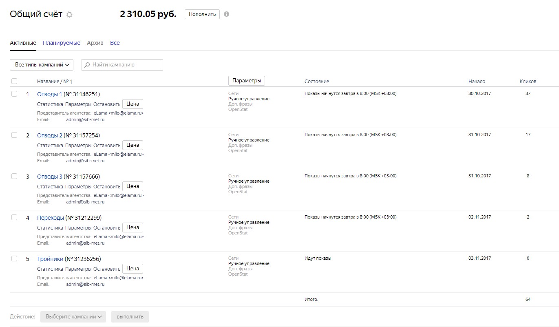Click the Цена button for Отводы 2
The height and width of the screenshot is (327, 559).
[x=133, y=145]
